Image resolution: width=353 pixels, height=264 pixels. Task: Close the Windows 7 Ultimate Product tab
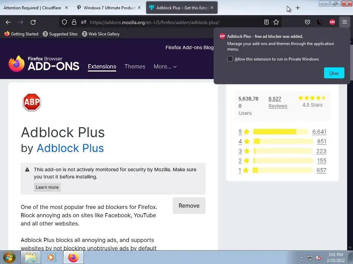pyautogui.click(x=139, y=8)
